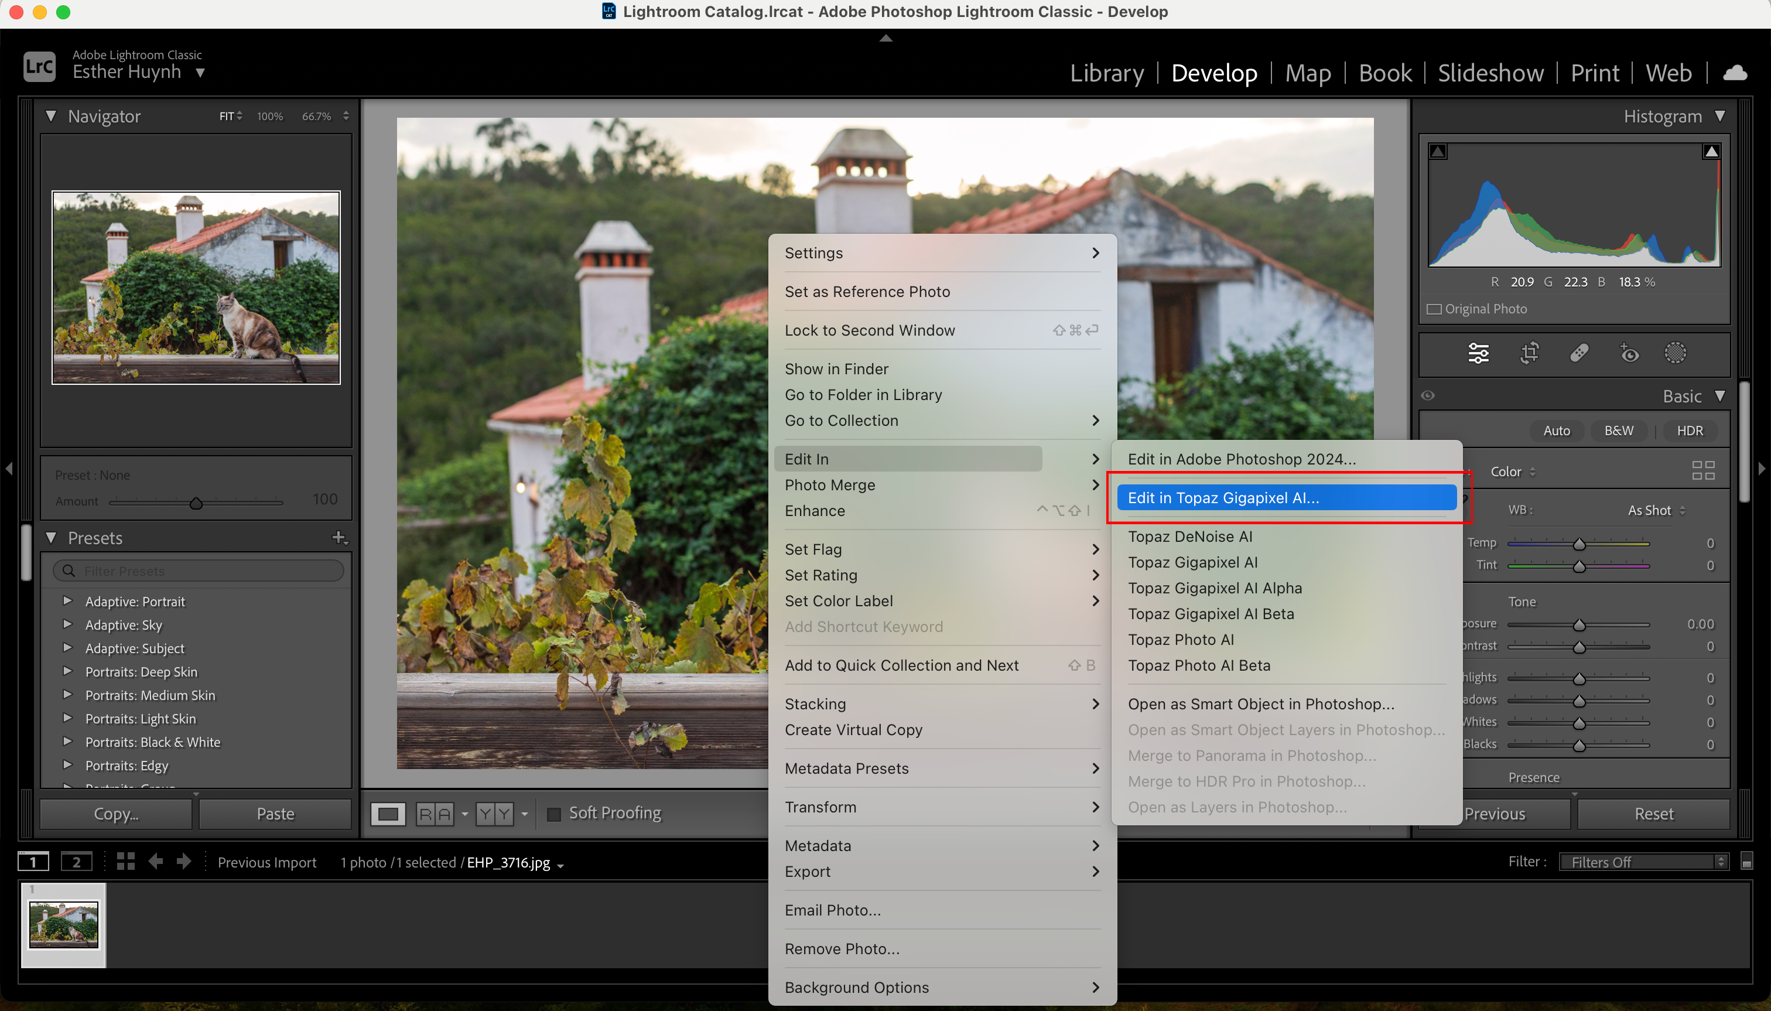Open the Masking tool

(x=1674, y=353)
